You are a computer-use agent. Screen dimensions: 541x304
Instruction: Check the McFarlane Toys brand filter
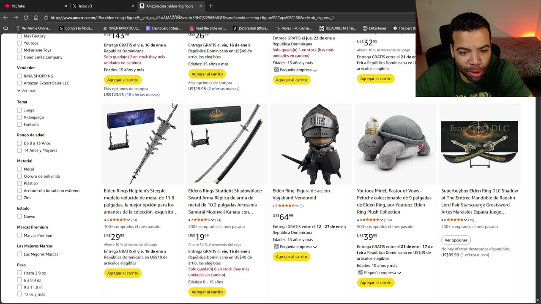(x=19, y=50)
